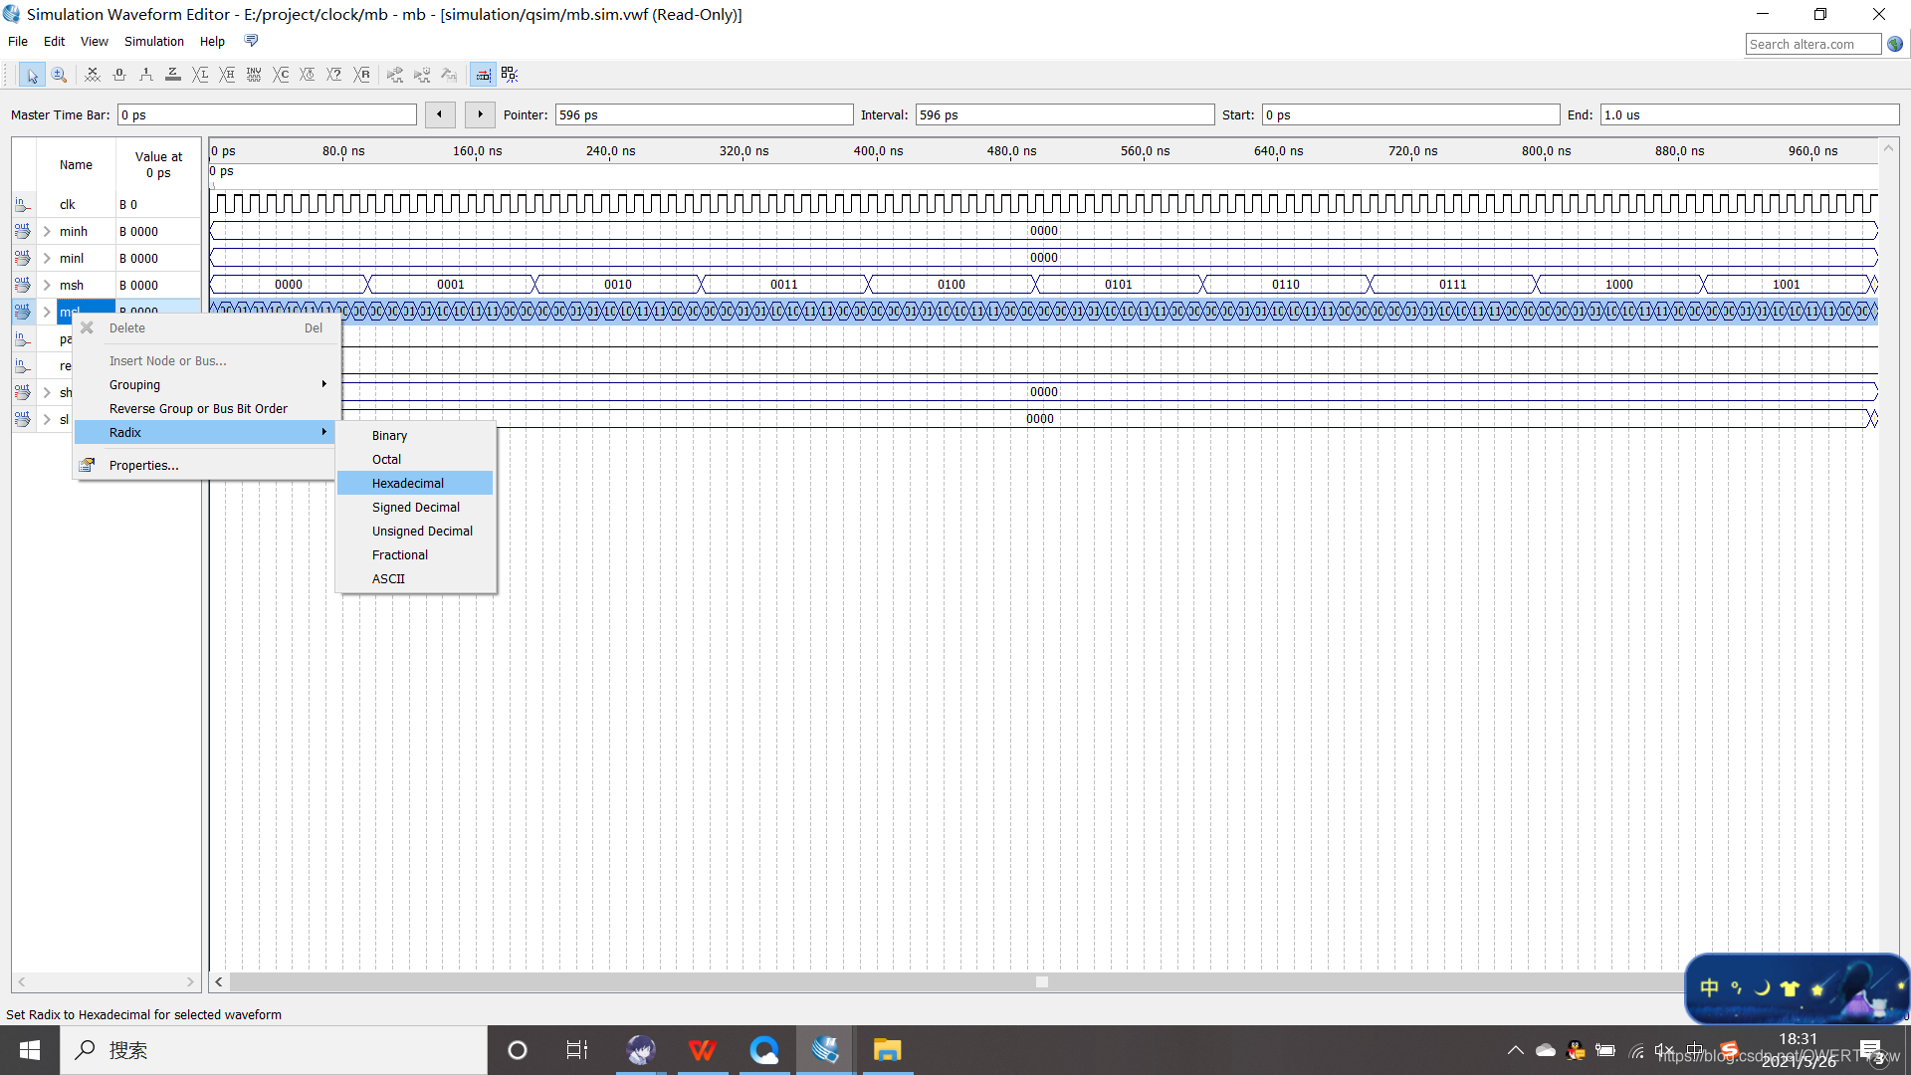The height and width of the screenshot is (1075, 1911).
Task: Move master time bar to next transition
Action: click(x=480, y=114)
